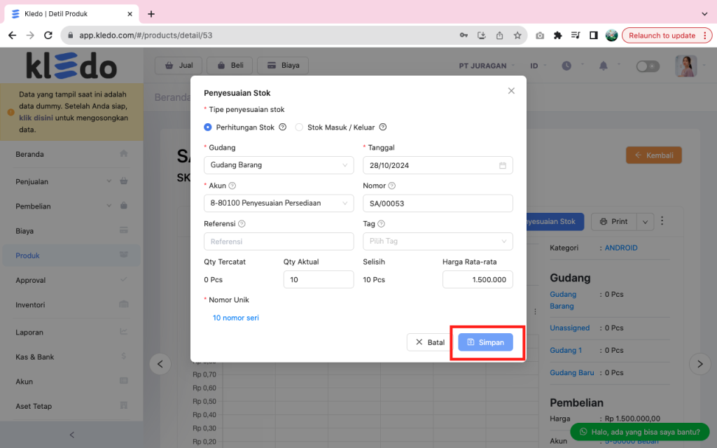Click the Qty Aktual input field
Screen dimensions: 717x448
319,279
